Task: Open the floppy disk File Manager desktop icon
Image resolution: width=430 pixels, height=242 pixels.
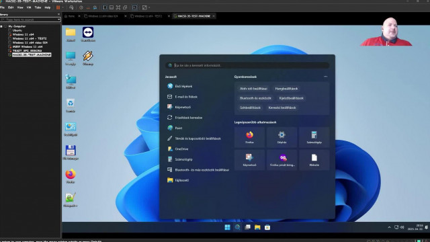Action: 71,153
